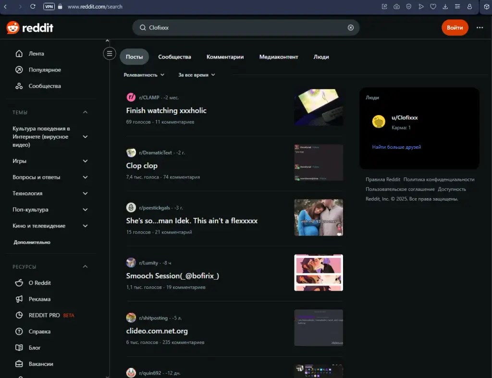Open the За все время time filter

click(x=197, y=75)
